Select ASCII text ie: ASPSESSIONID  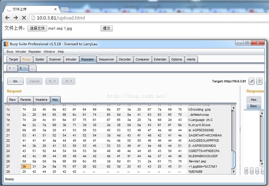[201, 130]
